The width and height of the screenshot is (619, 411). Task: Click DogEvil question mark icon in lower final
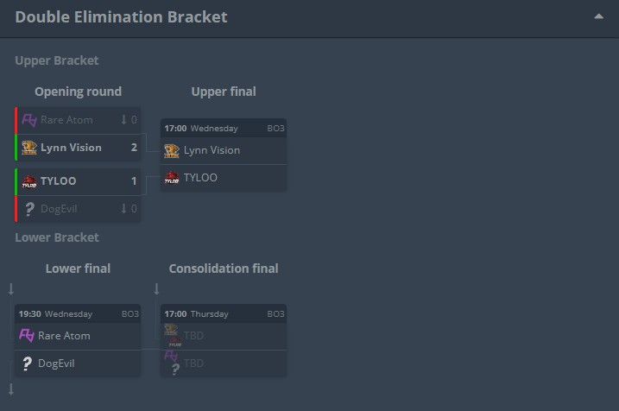pyautogui.click(x=27, y=364)
